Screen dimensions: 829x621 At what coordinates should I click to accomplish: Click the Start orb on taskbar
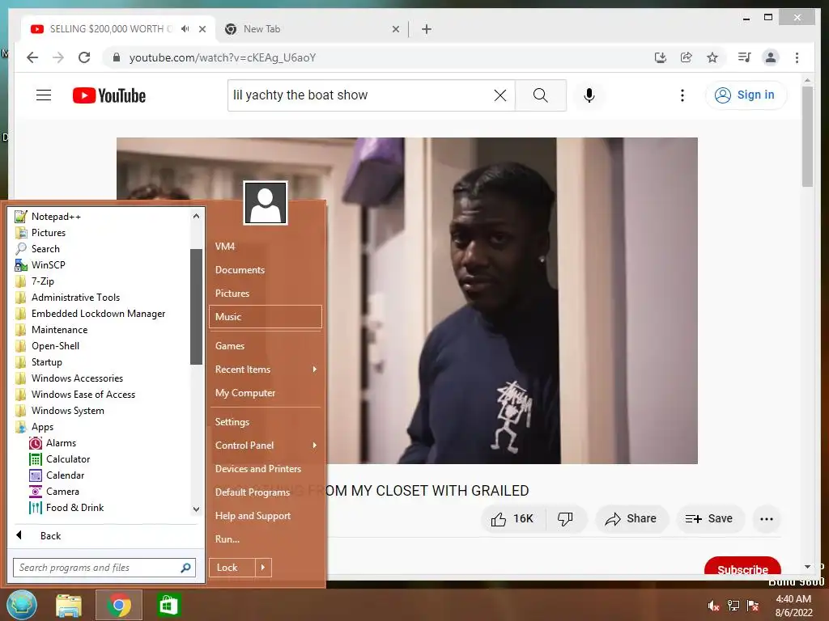[22, 605]
